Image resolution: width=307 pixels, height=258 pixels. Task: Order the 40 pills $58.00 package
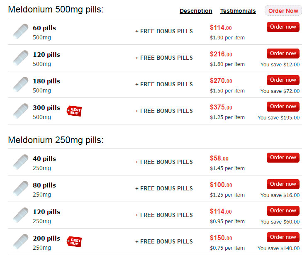click(283, 158)
